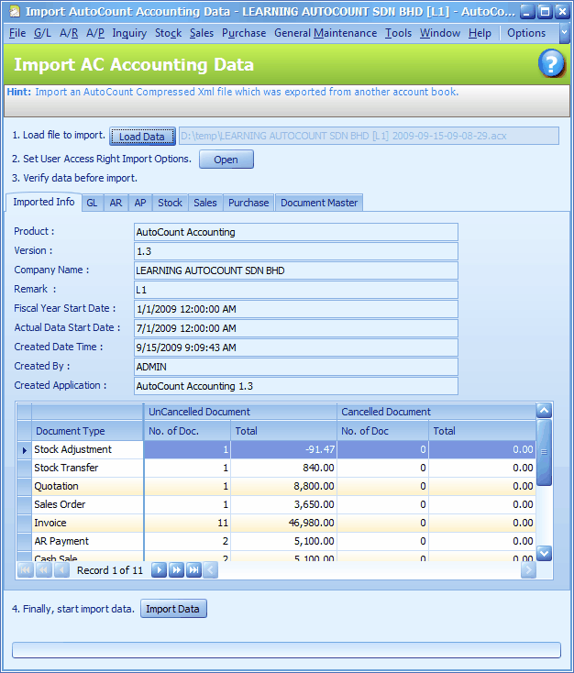The width and height of the screenshot is (574, 673).
Task: Switch to the GL tab
Action: [x=92, y=203]
